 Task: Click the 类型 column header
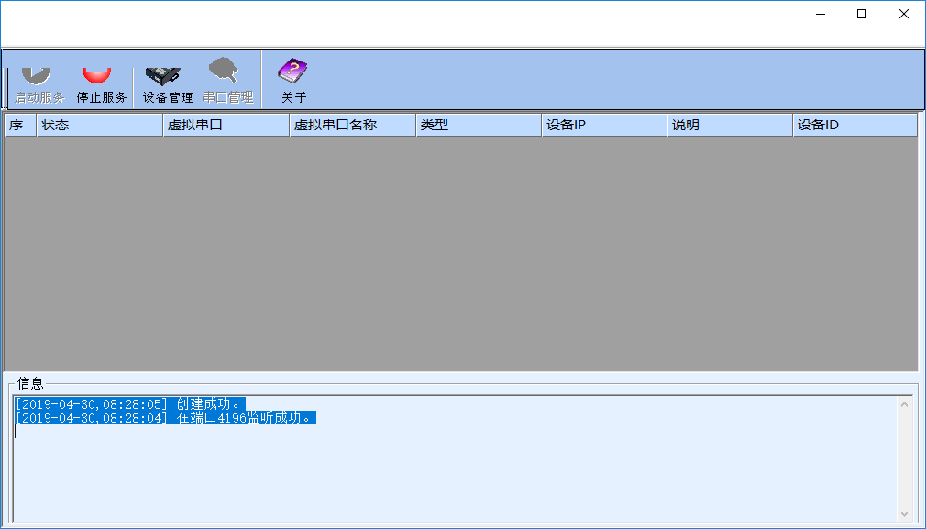[x=478, y=125]
